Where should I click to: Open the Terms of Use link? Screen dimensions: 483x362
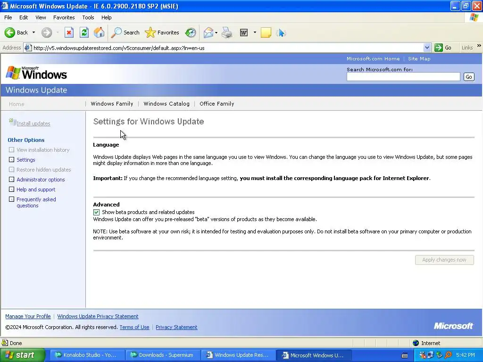(x=134, y=327)
